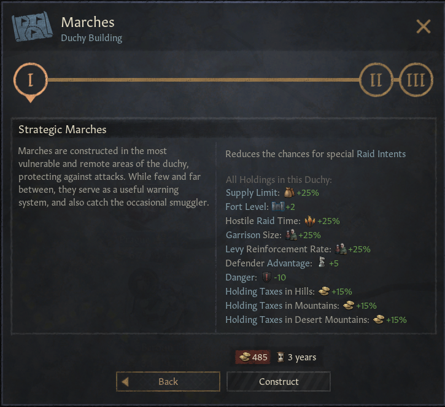This screenshot has height=407, width=445.
Task: Click the Construct button
Action: click(x=279, y=381)
